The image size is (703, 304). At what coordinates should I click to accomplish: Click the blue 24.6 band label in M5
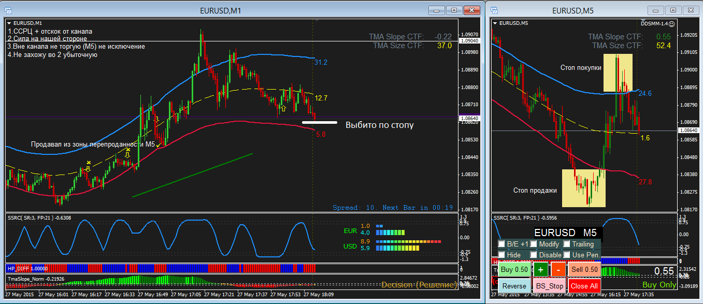pos(645,93)
